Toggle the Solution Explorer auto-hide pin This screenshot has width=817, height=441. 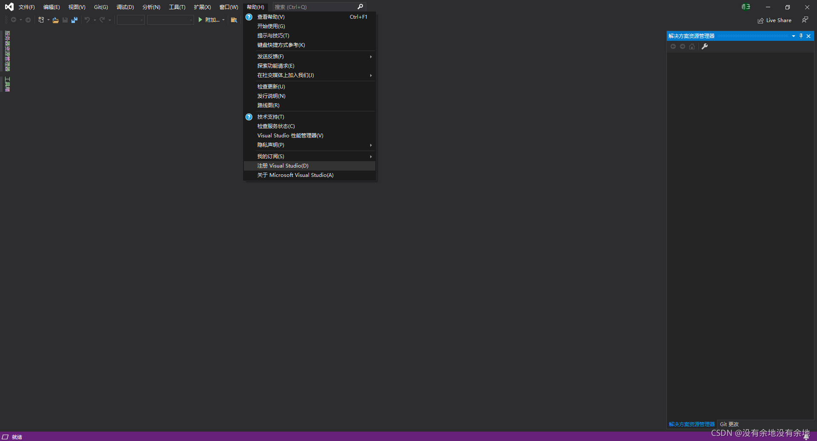click(801, 36)
